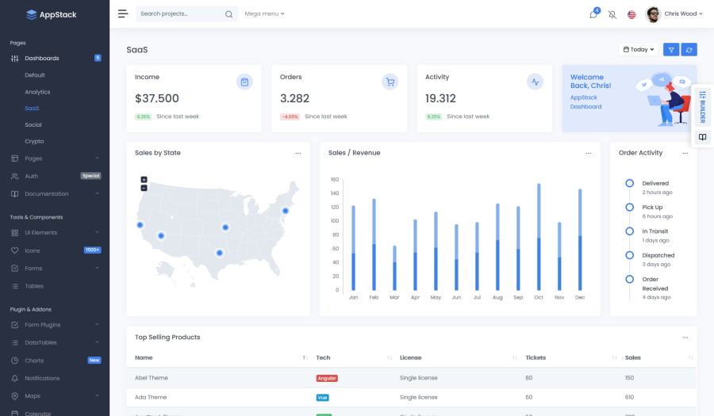
Task: Select Analytics in the Dashboards submenu
Action: click(x=37, y=92)
